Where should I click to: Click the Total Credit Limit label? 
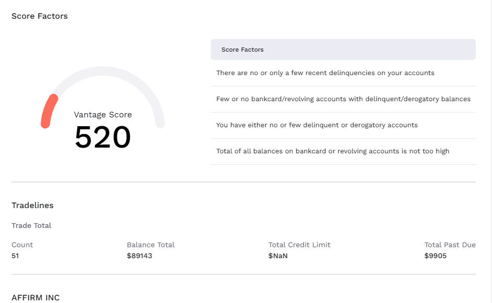coord(299,245)
